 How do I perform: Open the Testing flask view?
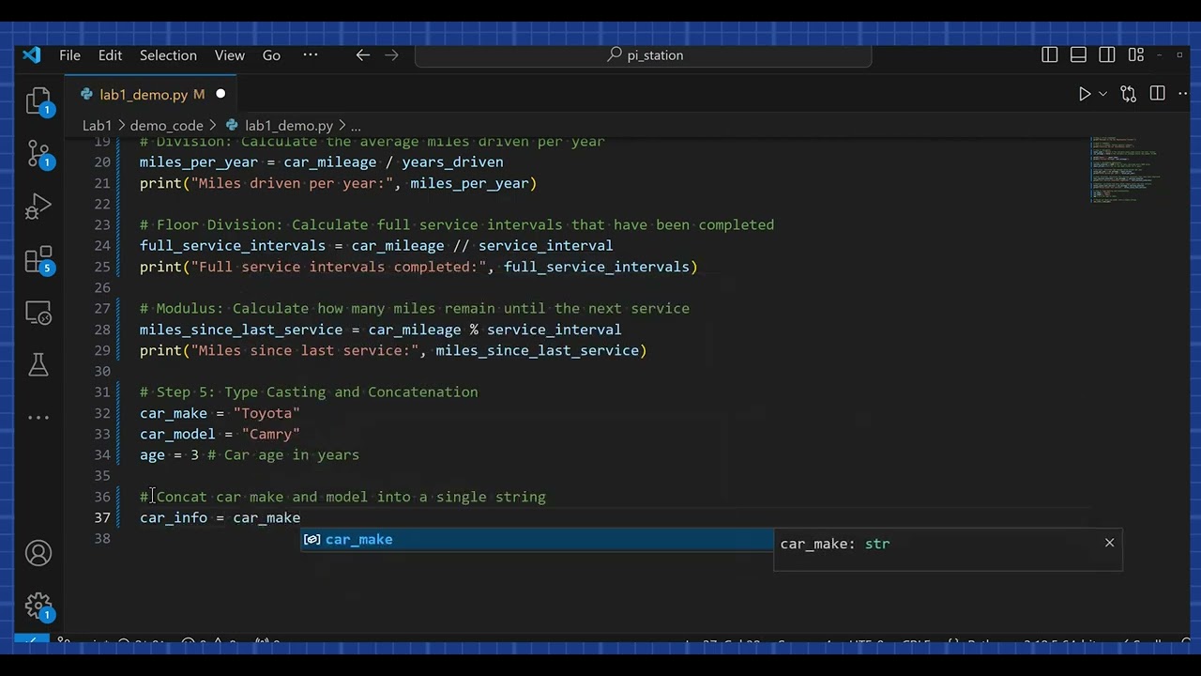pyautogui.click(x=38, y=364)
